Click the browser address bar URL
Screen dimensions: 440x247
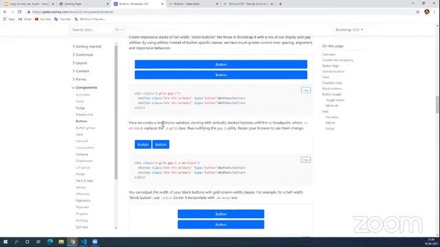pyautogui.click(x=73, y=12)
